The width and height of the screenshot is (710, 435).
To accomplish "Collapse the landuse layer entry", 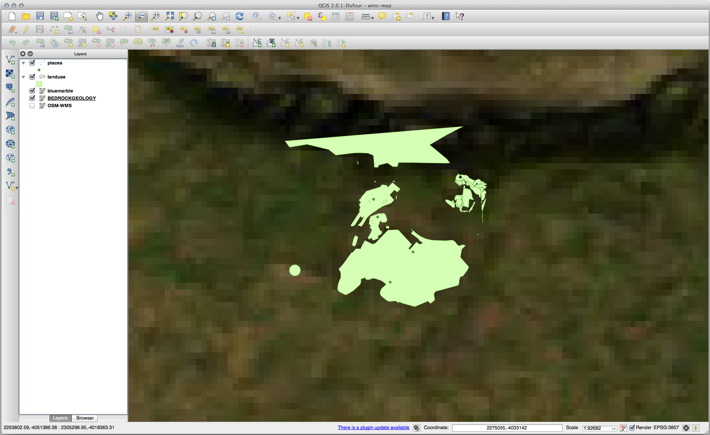I will click(x=23, y=77).
